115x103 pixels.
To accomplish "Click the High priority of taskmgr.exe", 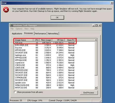I will pos(72,55).
